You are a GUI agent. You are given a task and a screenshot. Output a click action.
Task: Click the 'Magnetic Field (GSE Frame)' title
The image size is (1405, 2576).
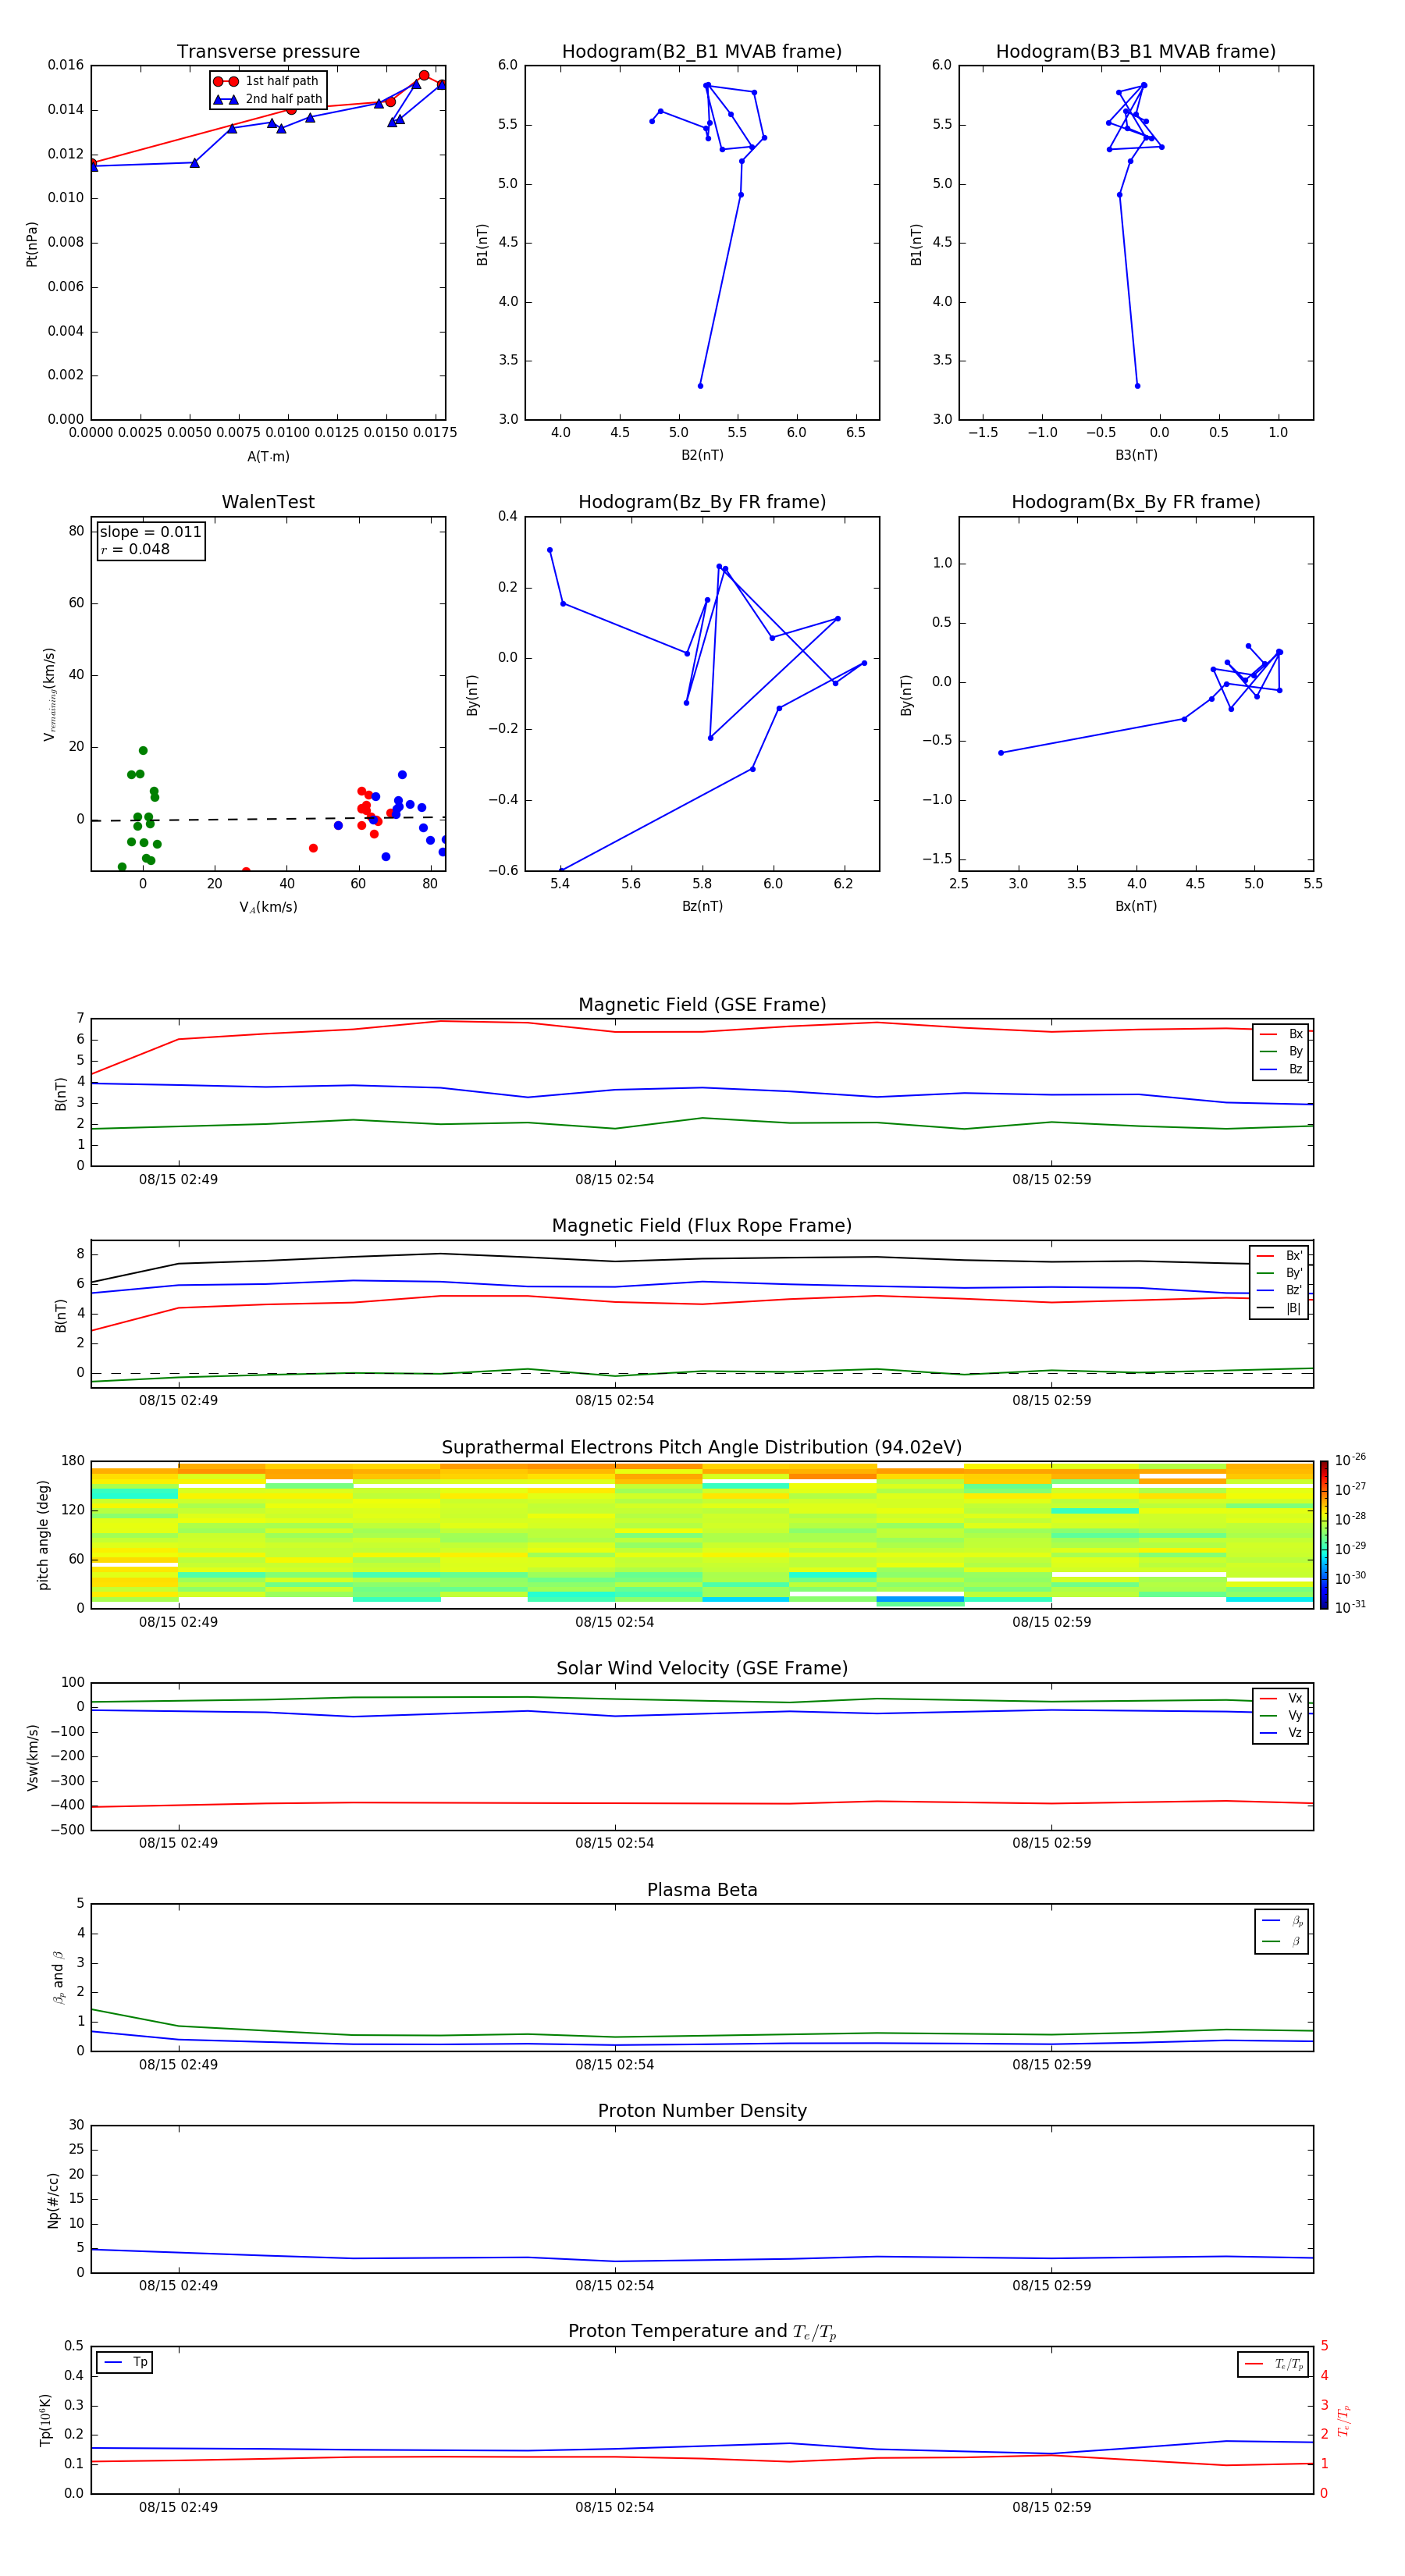[702, 1005]
